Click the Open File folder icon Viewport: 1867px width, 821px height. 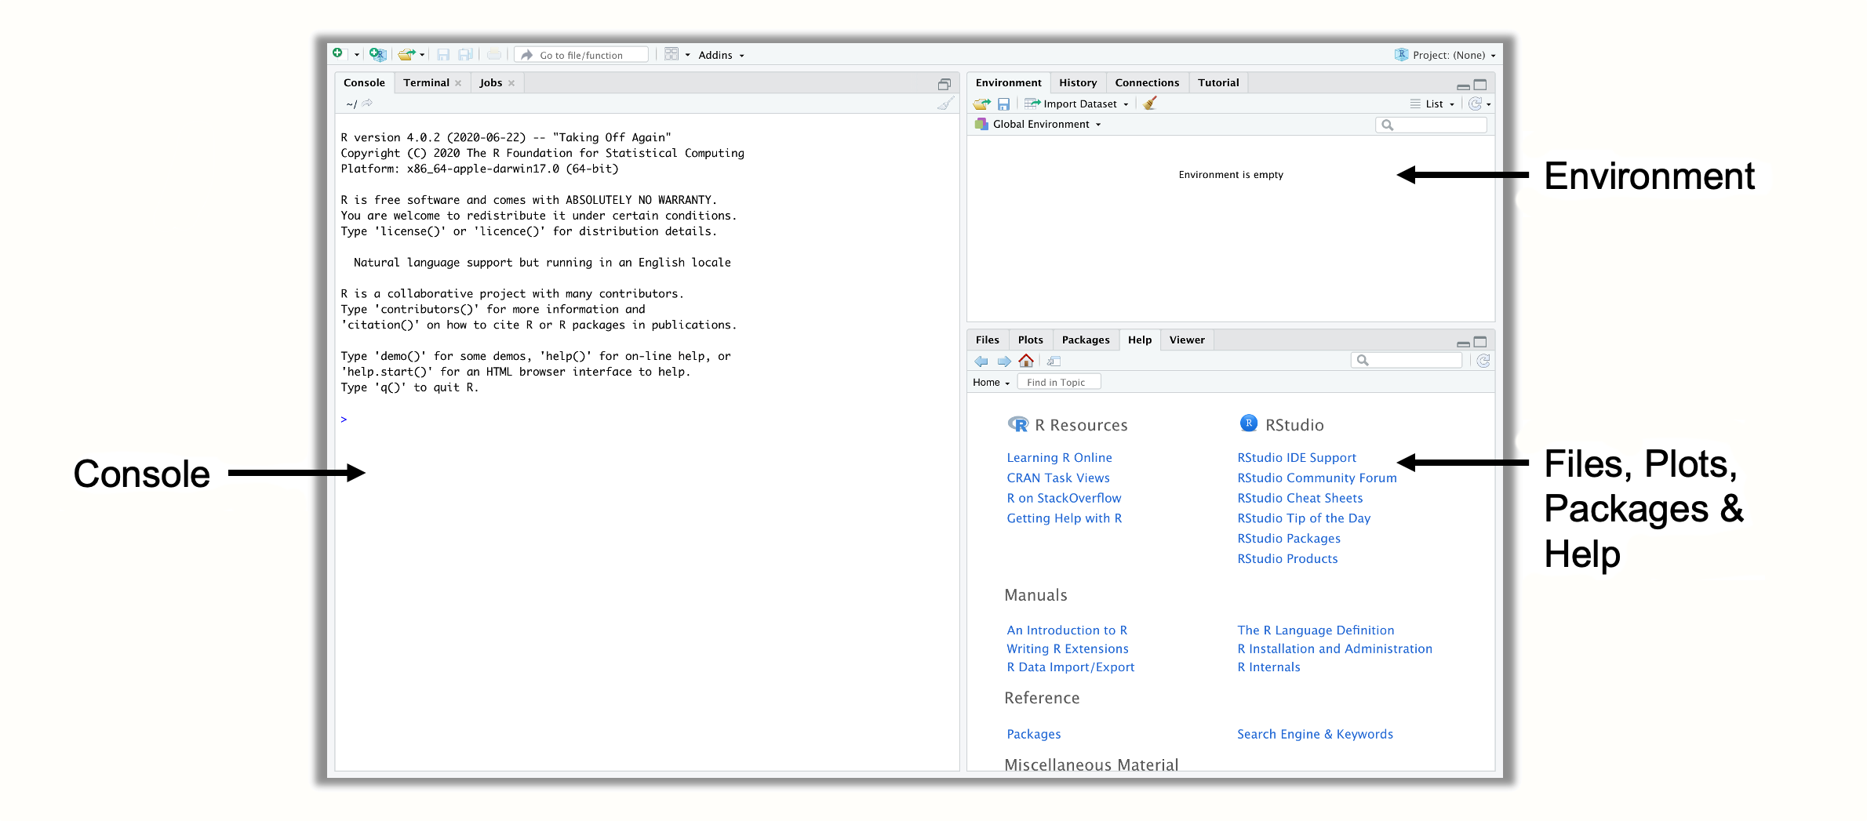(406, 55)
